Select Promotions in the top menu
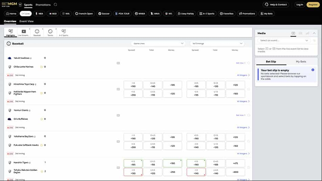The width and height of the screenshot is (322, 181). pyautogui.click(x=43, y=5)
